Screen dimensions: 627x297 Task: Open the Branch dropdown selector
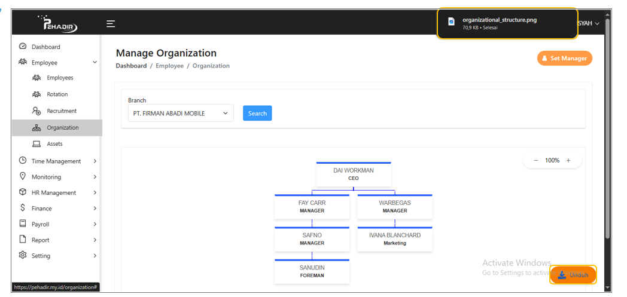(x=181, y=114)
